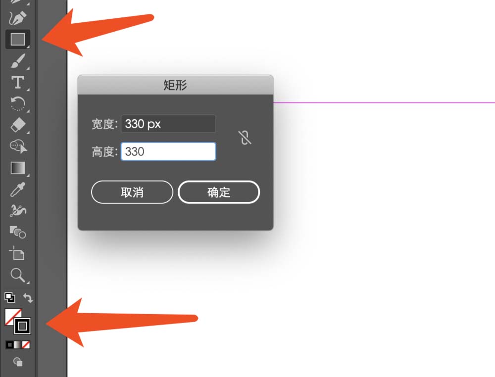Click the 确定 button
Image resolution: width=495 pixels, height=377 pixels.
219,192
